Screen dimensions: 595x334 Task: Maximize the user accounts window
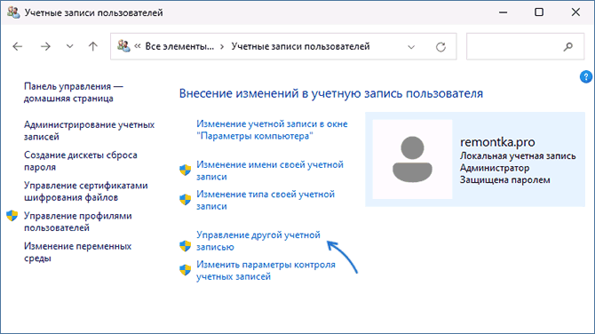click(539, 12)
